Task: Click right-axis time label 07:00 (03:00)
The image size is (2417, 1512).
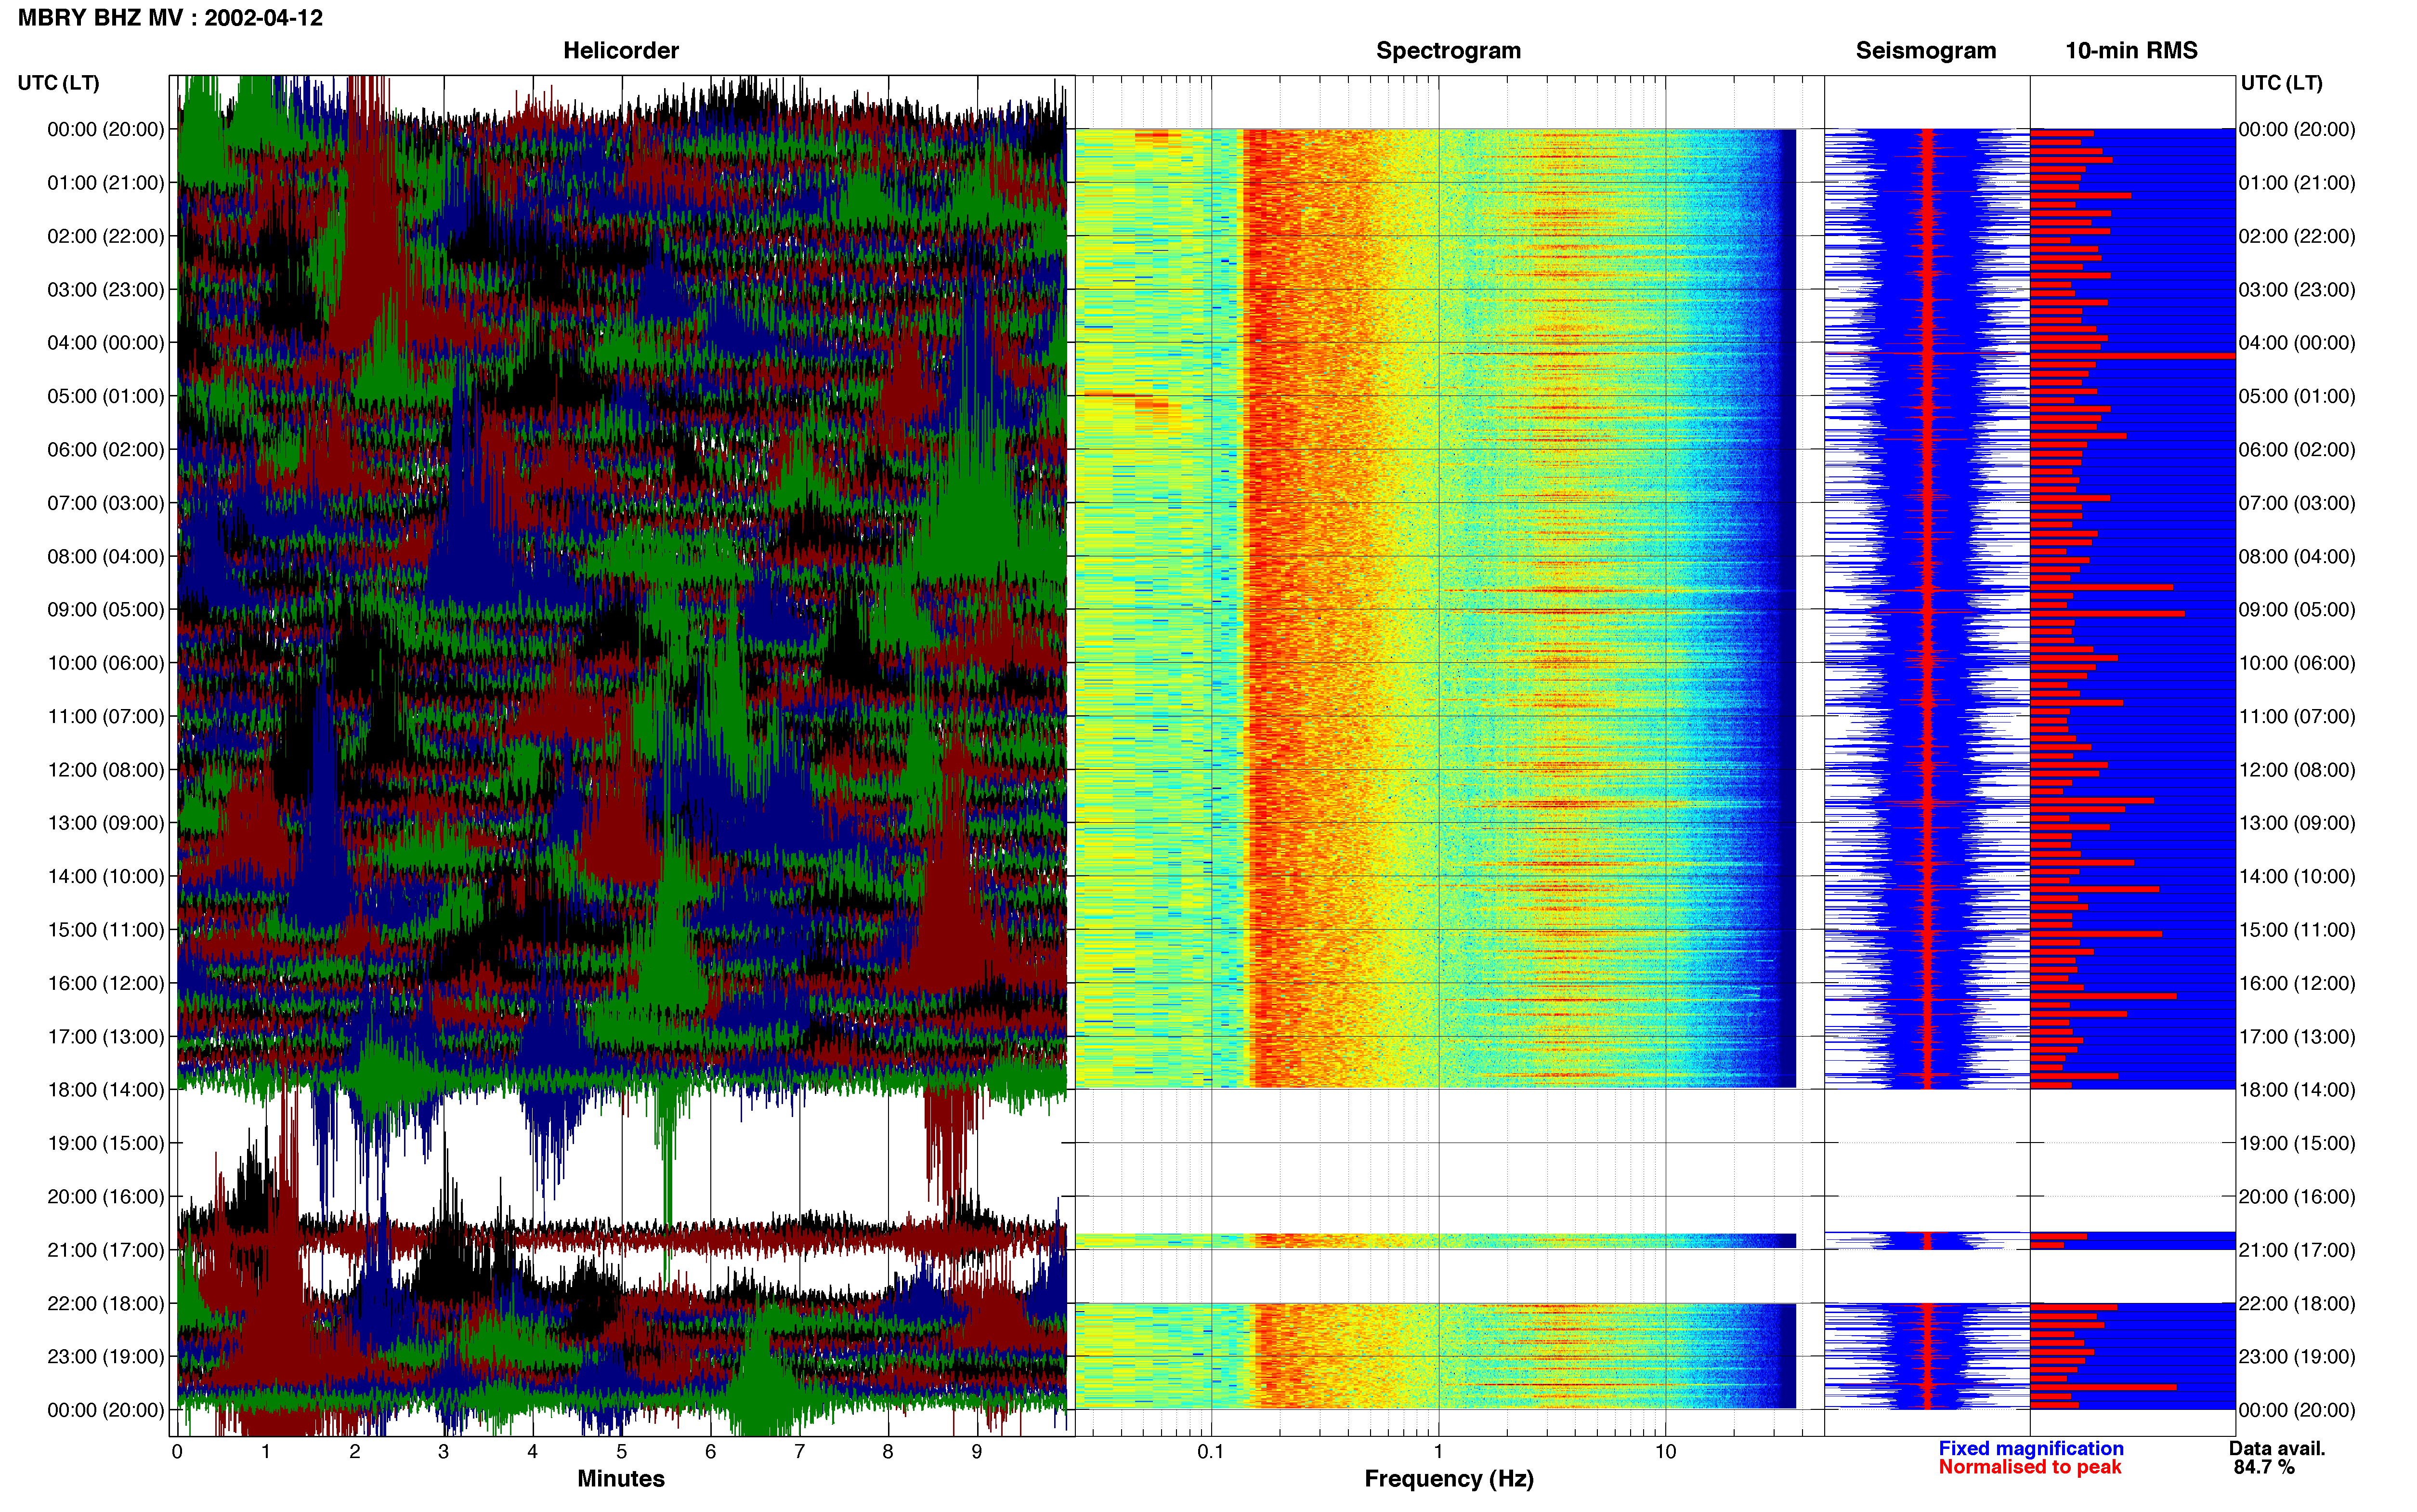Action: [2297, 503]
